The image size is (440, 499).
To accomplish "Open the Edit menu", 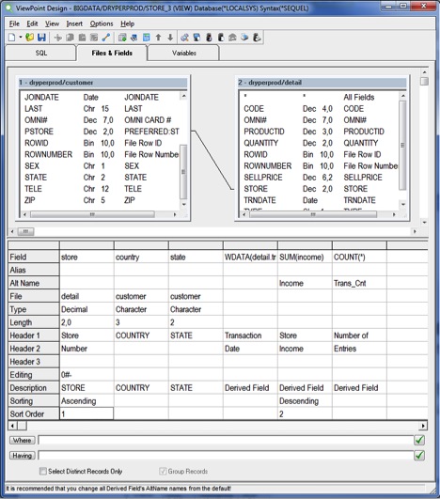I will [x=32, y=23].
